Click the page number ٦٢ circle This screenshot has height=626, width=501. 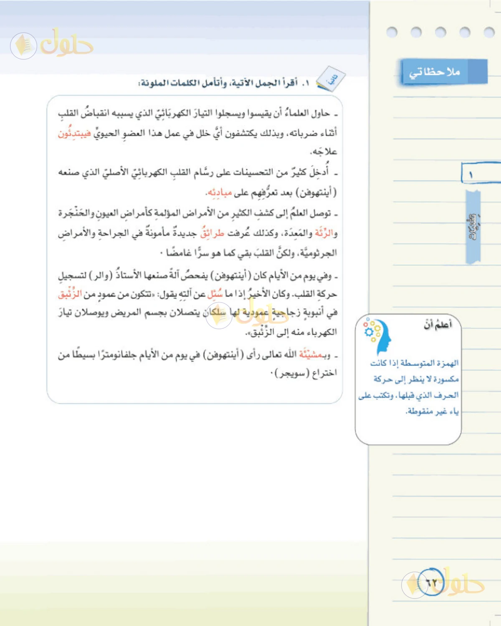[431, 582]
